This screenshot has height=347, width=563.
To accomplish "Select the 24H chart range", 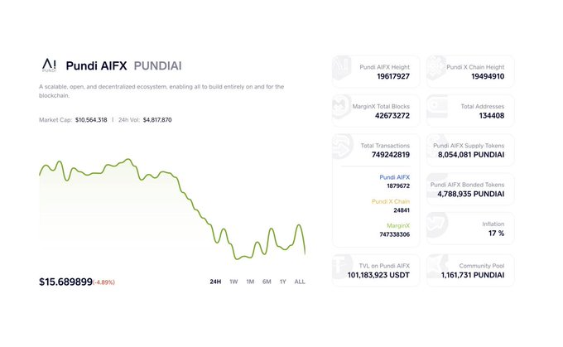I will point(215,282).
